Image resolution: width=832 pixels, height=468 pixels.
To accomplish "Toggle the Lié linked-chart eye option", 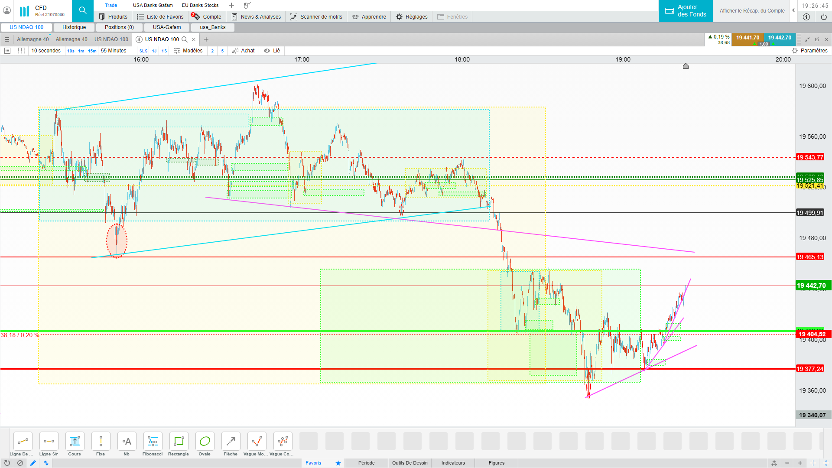I will click(x=272, y=51).
